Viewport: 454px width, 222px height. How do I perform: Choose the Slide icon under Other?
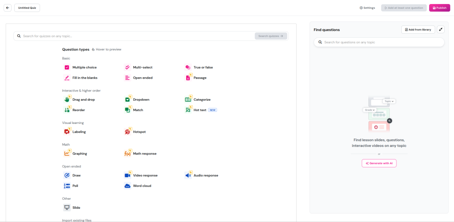[67, 208]
